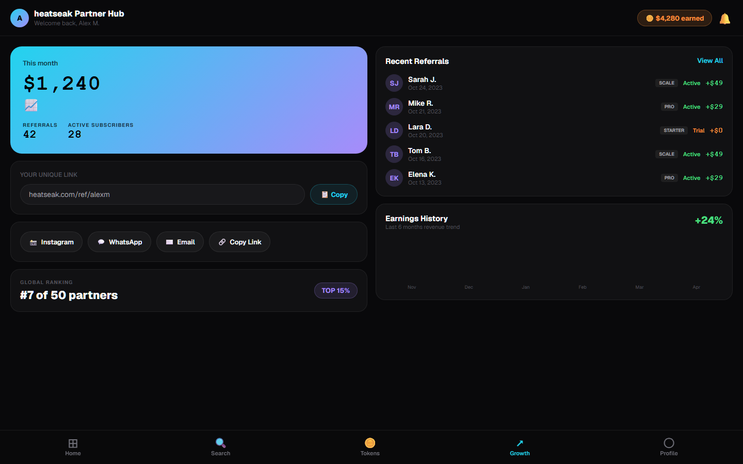The width and height of the screenshot is (743, 464).
Task: Click the Earnings History heading
Action: click(x=416, y=219)
